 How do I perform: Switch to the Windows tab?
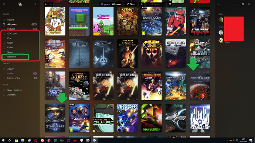tap(116, 4)
